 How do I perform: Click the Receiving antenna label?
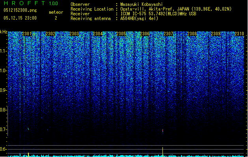tap(91, 18)
